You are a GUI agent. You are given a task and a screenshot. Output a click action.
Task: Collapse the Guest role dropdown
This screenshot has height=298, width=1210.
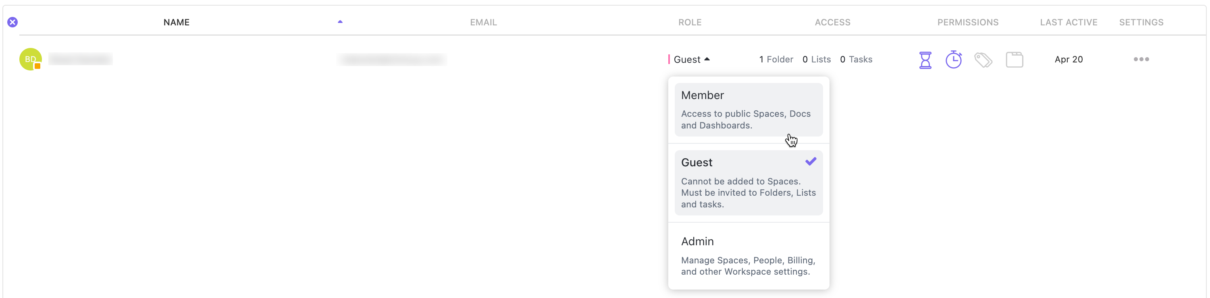click(691, 59)
